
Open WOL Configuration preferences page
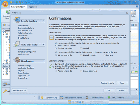[x=25, y=33]
